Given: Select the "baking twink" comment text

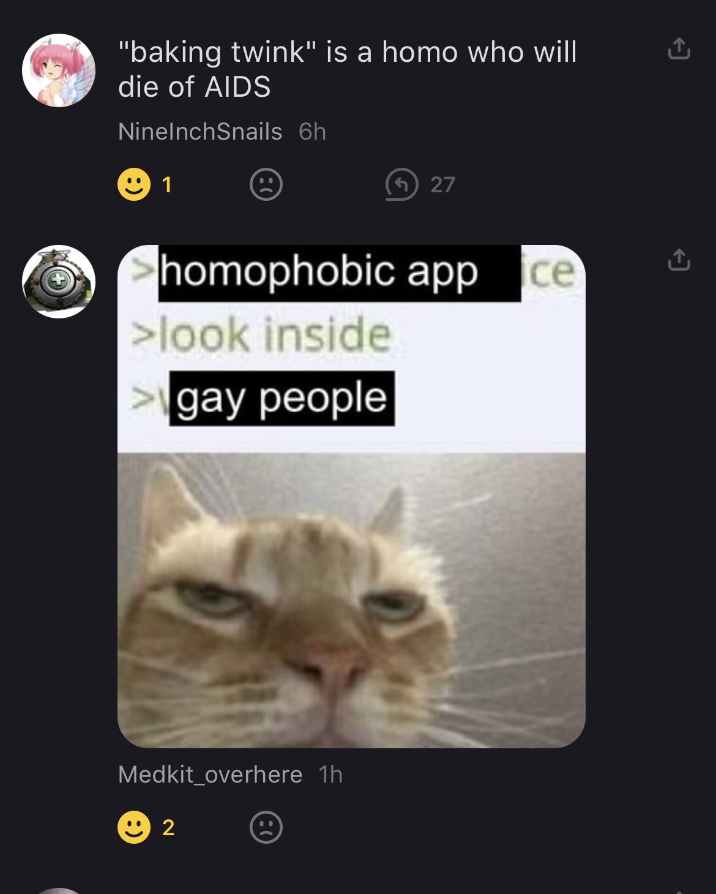Looking at the screenshot, I should pos(348,69).
